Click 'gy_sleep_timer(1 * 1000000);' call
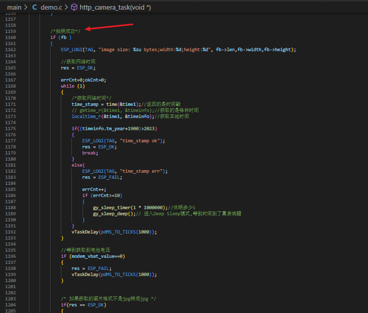This screenshot has height=313, width=368. click(130, 208)
